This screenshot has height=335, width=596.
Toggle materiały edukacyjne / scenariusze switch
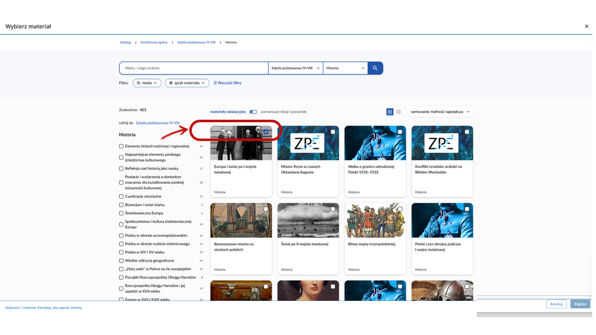[x=253, y=112]
